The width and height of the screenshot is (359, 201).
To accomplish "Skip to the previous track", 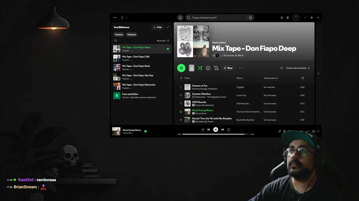I will [209, 130].
